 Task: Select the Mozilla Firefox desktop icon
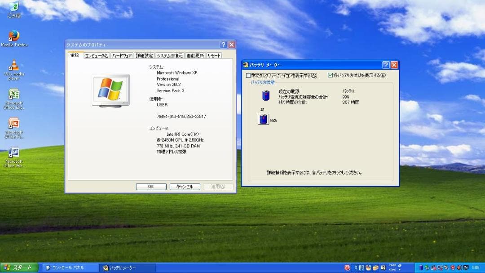(14, 39)
